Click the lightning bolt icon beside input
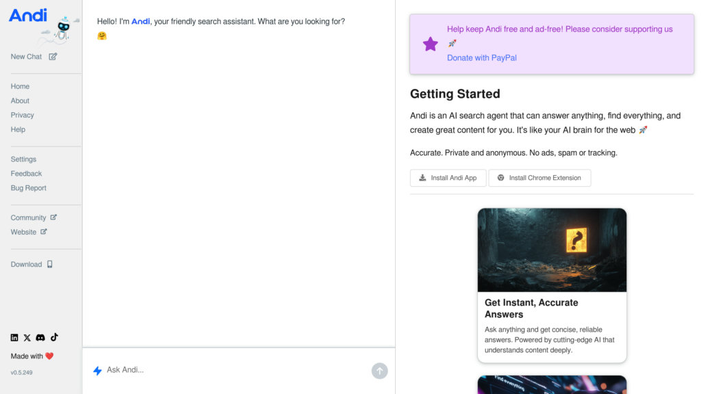 (x=97, y=371)
